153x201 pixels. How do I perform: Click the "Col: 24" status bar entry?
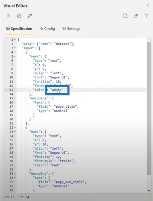pos(24,197)
